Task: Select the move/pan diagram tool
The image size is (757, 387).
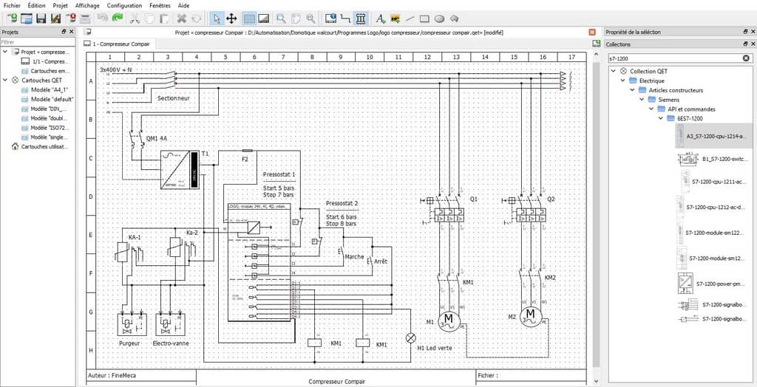Action: click(231, 18)
